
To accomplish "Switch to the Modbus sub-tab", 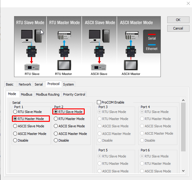I will (27, 94).
